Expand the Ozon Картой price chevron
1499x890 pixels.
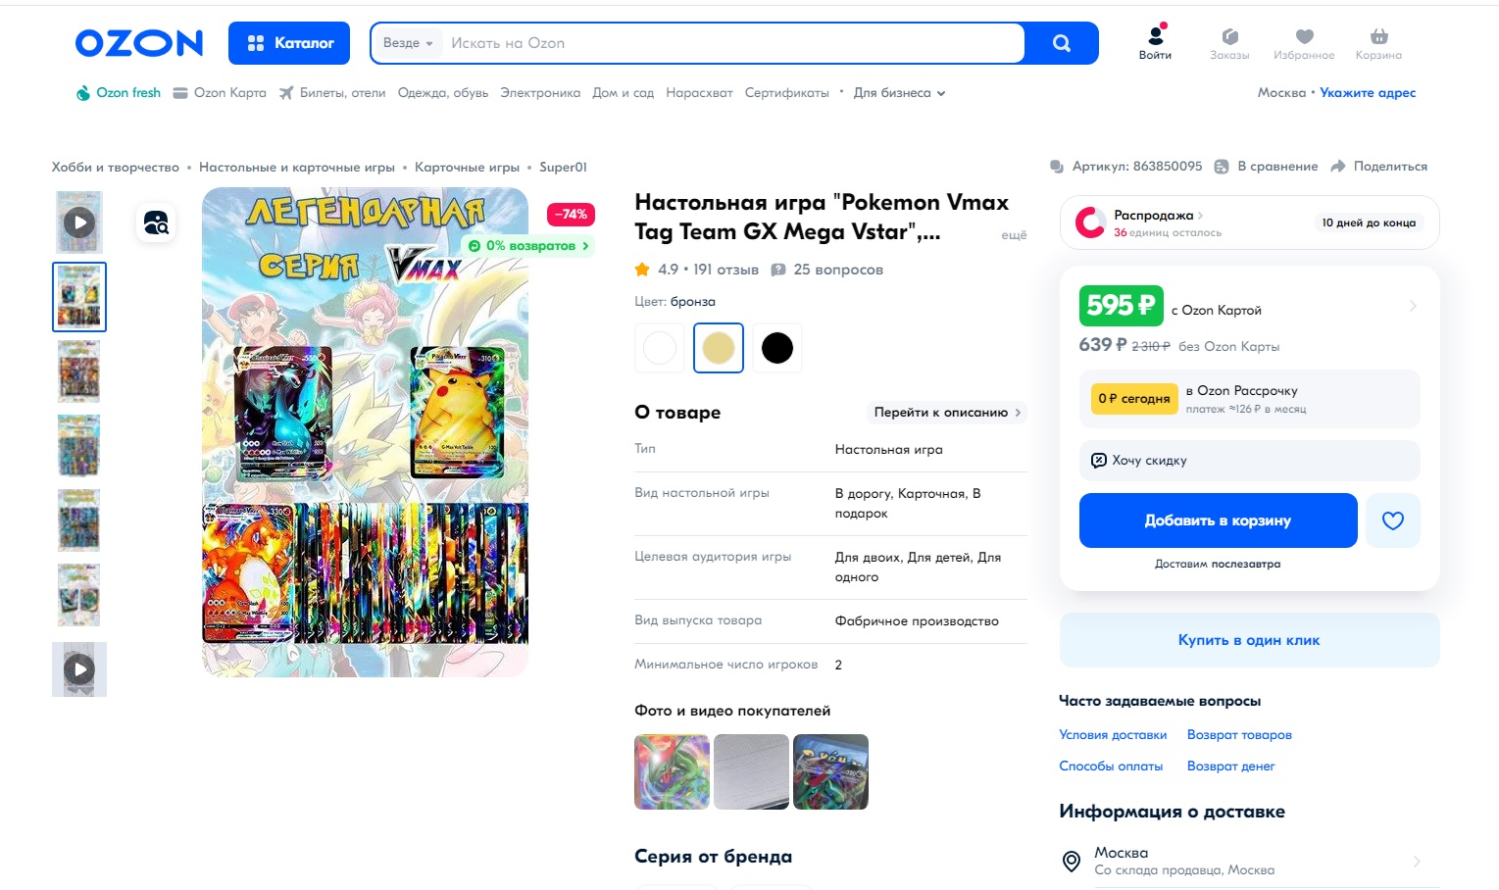point(1413,306)
